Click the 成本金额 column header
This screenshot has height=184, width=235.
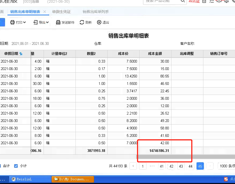(156, 54)
